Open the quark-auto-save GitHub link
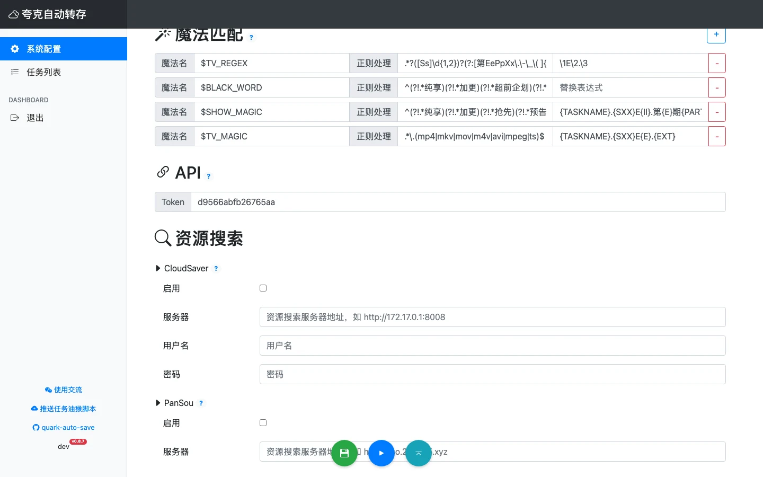Screen dimensions: 763x477 [64, 427]
